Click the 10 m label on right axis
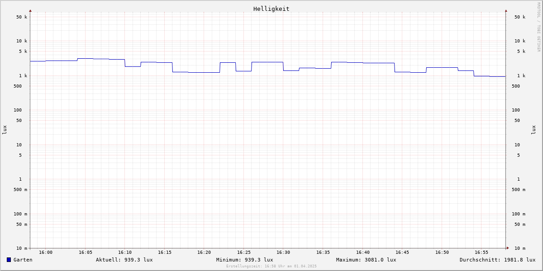 tap(520, 248)
